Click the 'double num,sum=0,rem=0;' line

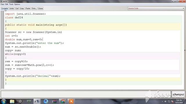point(24,40)
